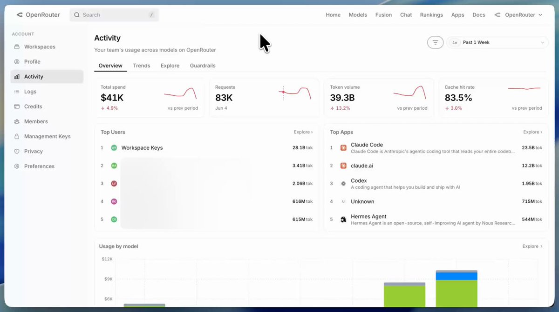Open the Management Keys lock icon
559x312 pixels.
point(17,136)
